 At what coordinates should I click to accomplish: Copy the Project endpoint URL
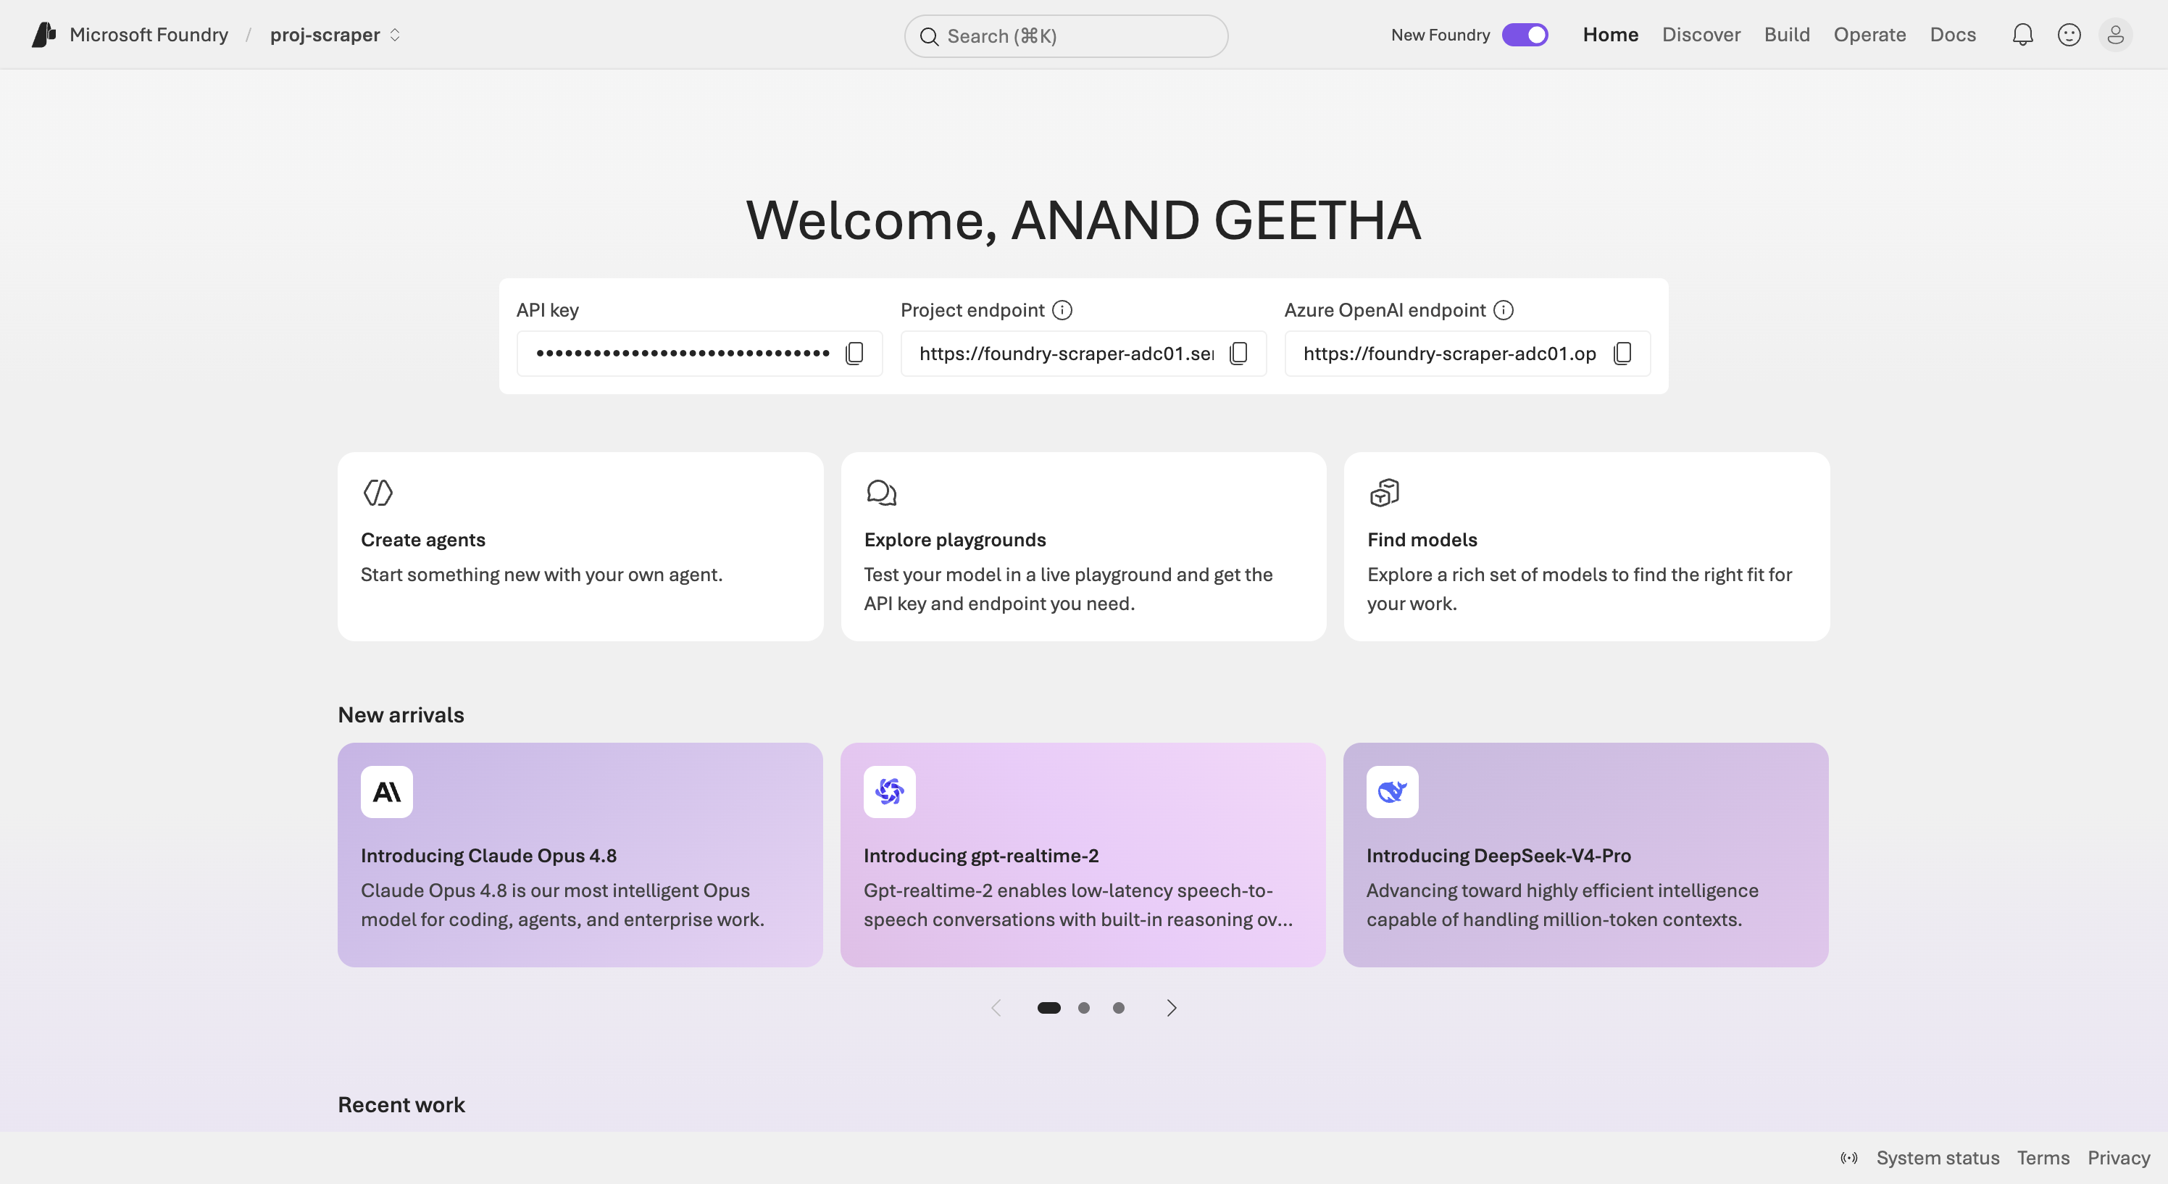(x=1238, y=354)
